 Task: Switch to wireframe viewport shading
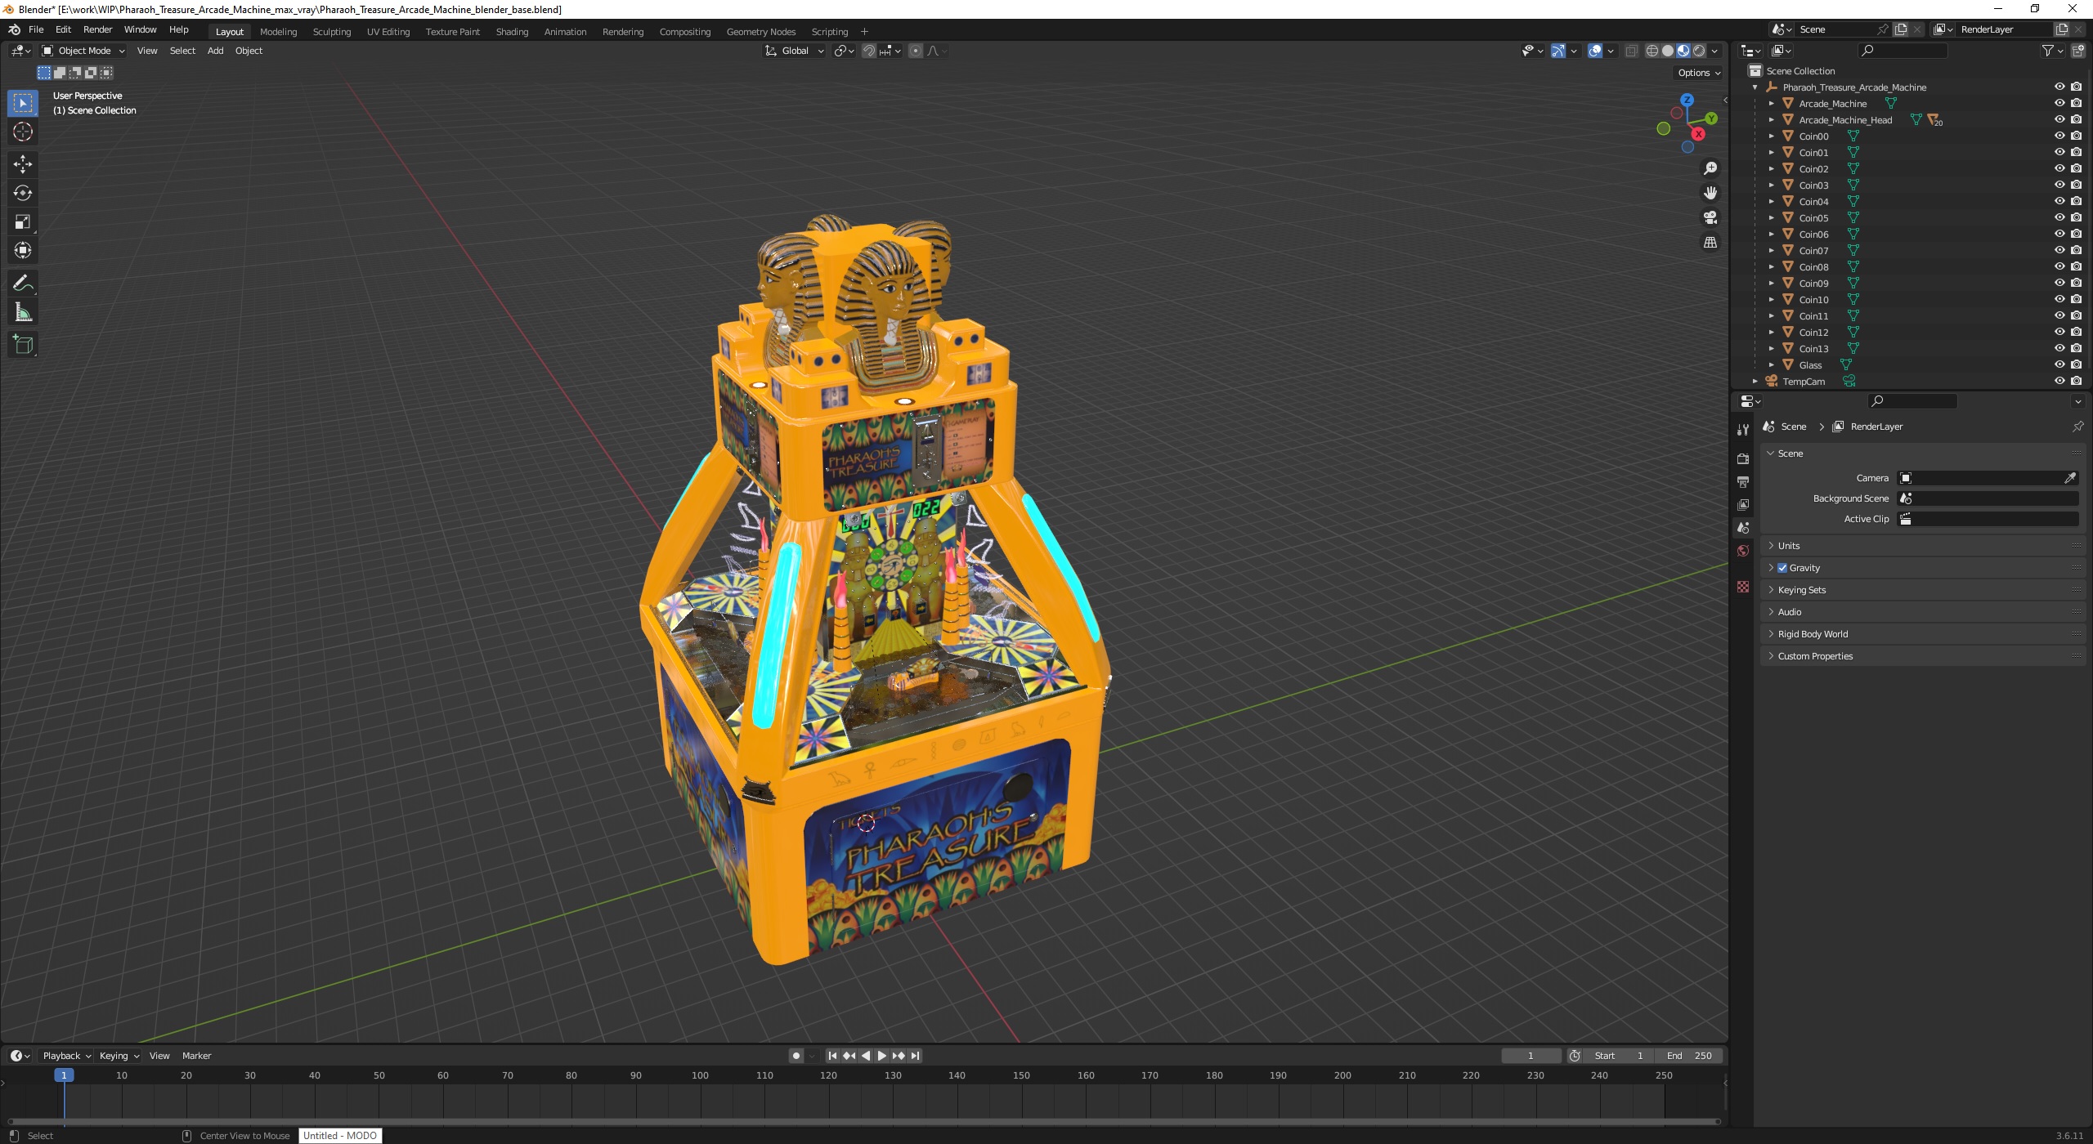pyautogui.click(x=1652, y=51)
